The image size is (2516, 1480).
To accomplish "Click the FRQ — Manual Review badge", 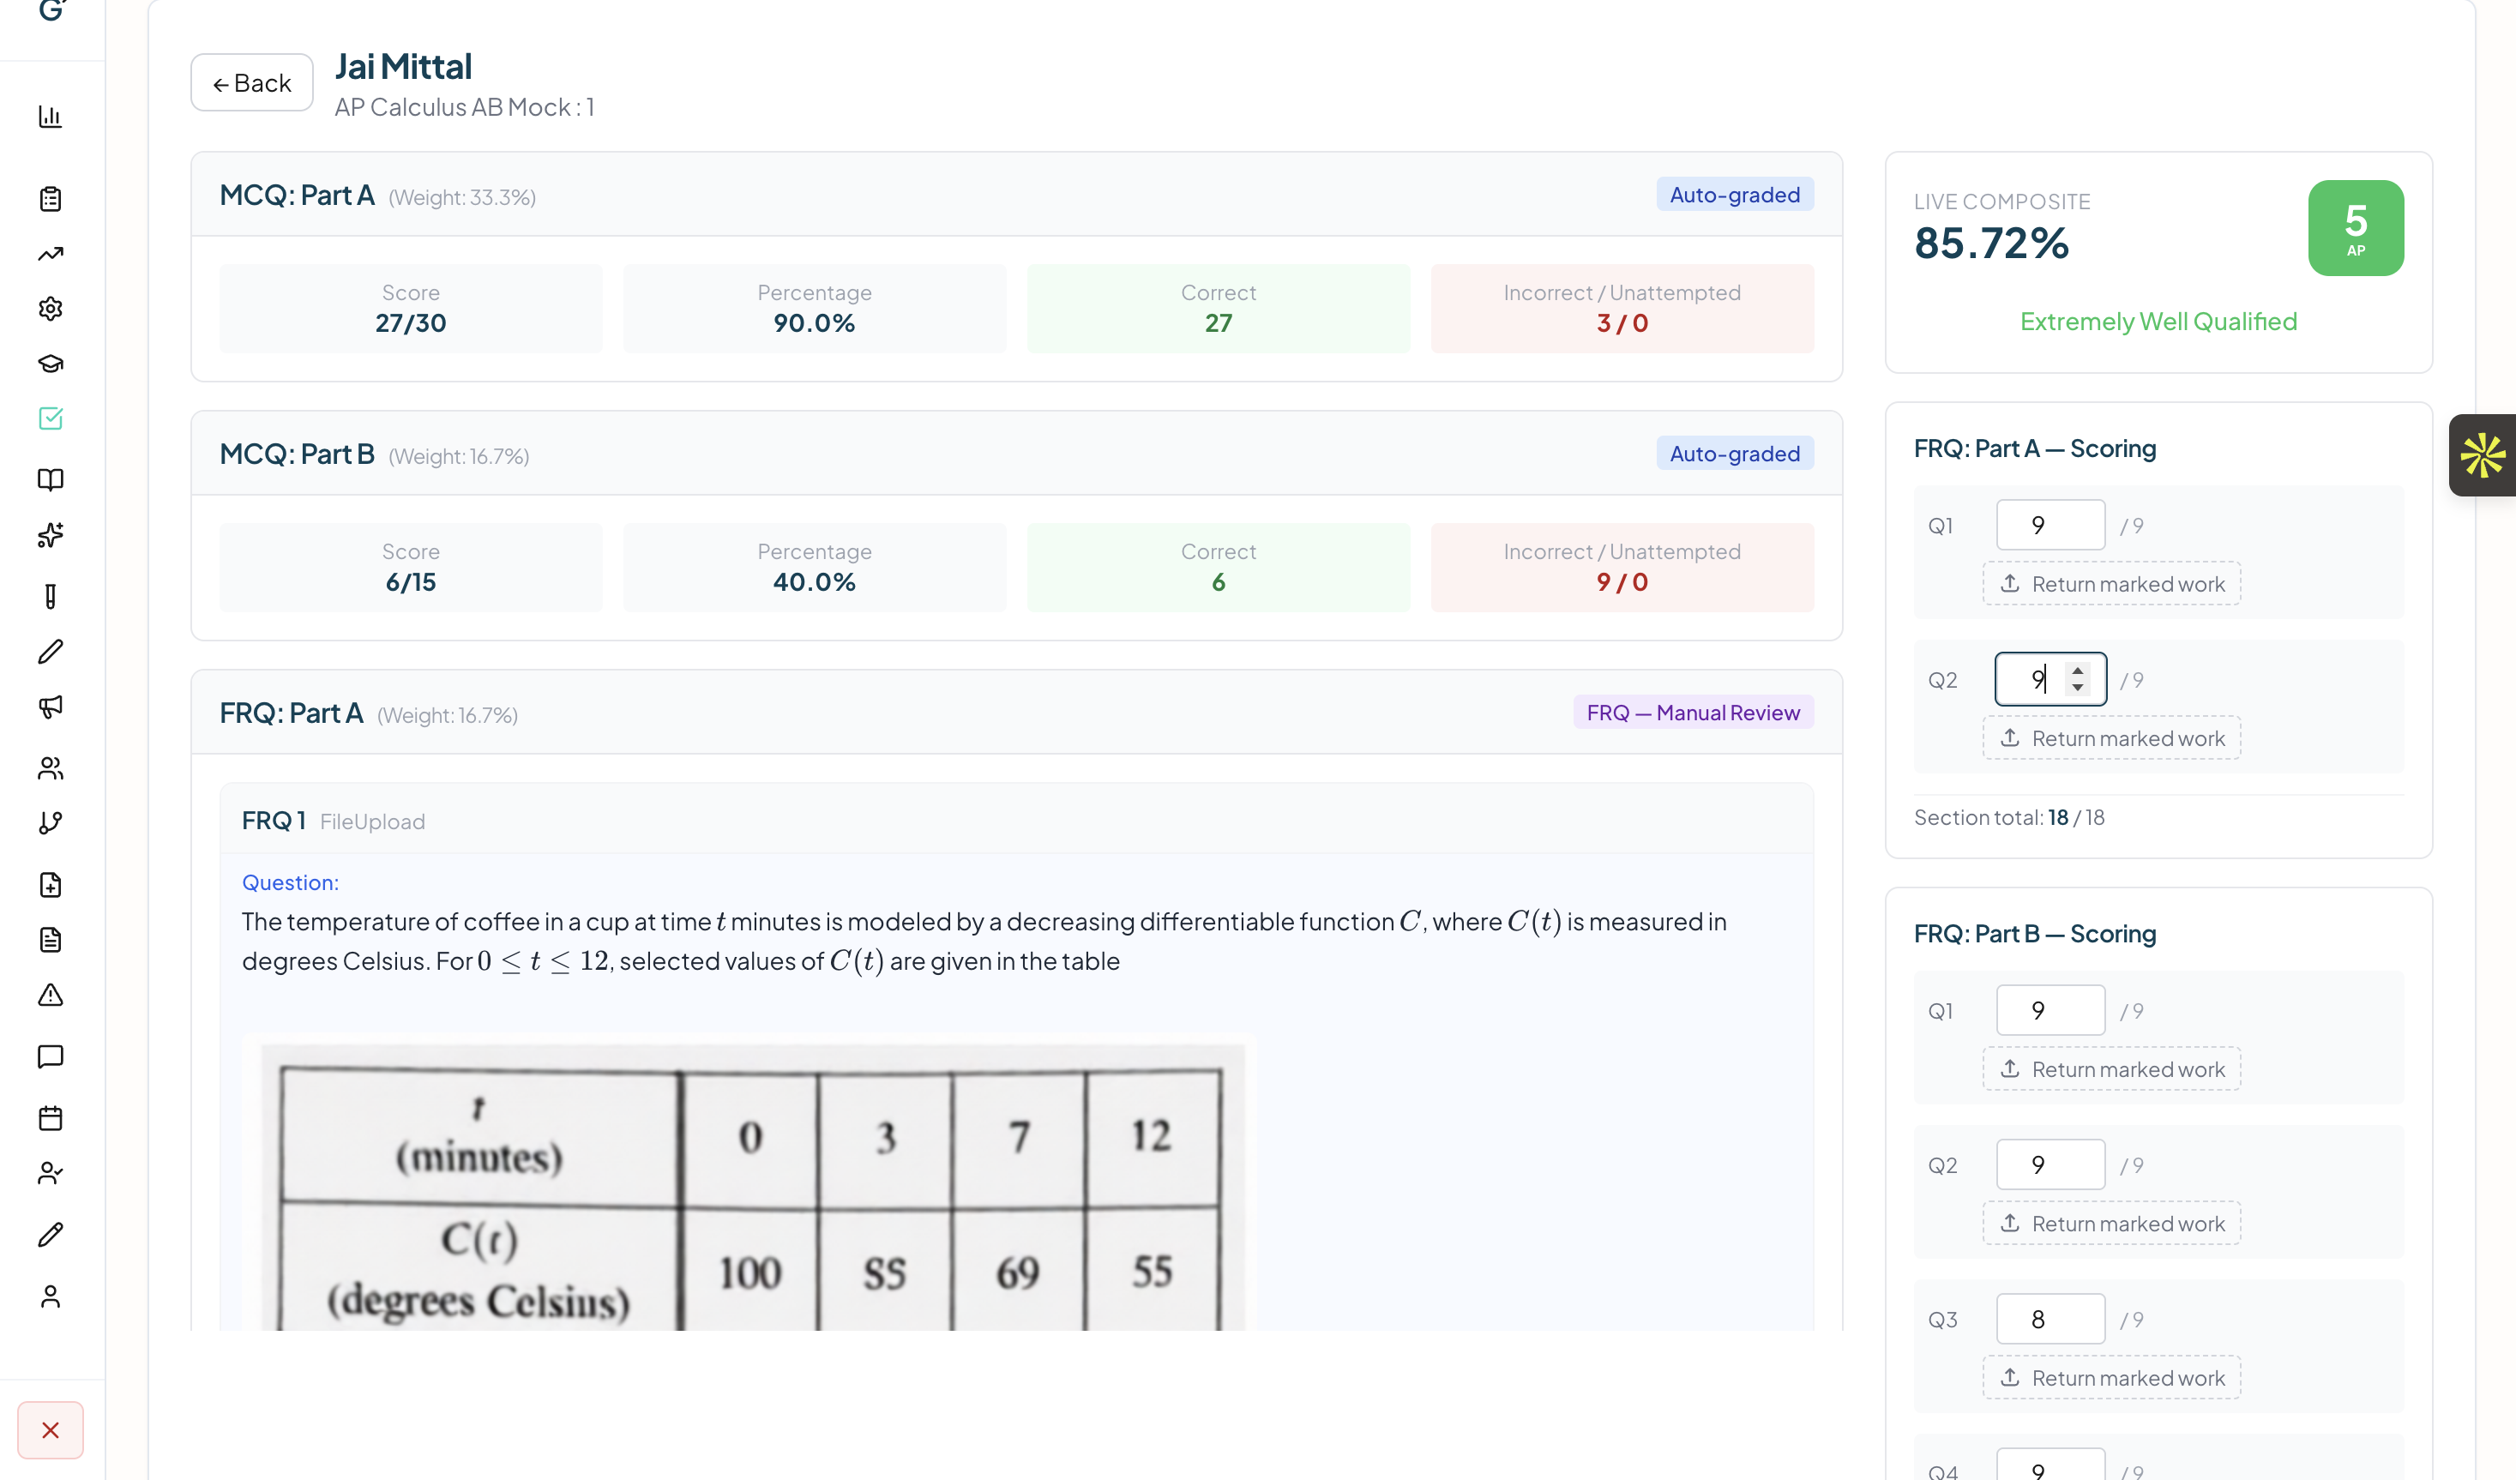I will click(x=1692, y=713).
